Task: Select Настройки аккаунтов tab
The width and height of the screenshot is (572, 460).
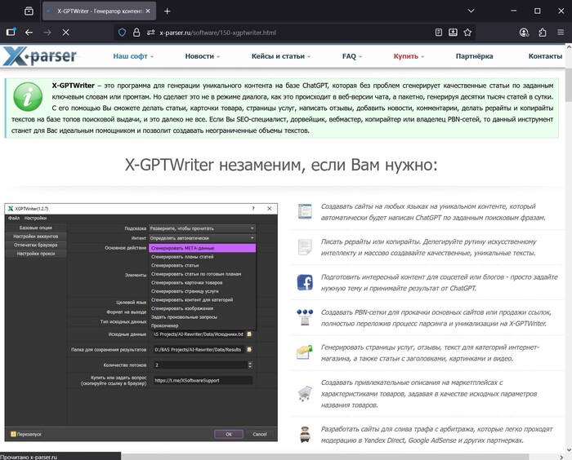Action: click(x=36, y=237)
